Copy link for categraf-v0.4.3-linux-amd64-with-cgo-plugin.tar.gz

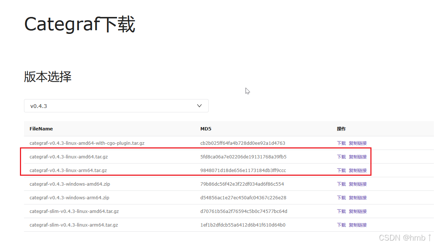357,143
